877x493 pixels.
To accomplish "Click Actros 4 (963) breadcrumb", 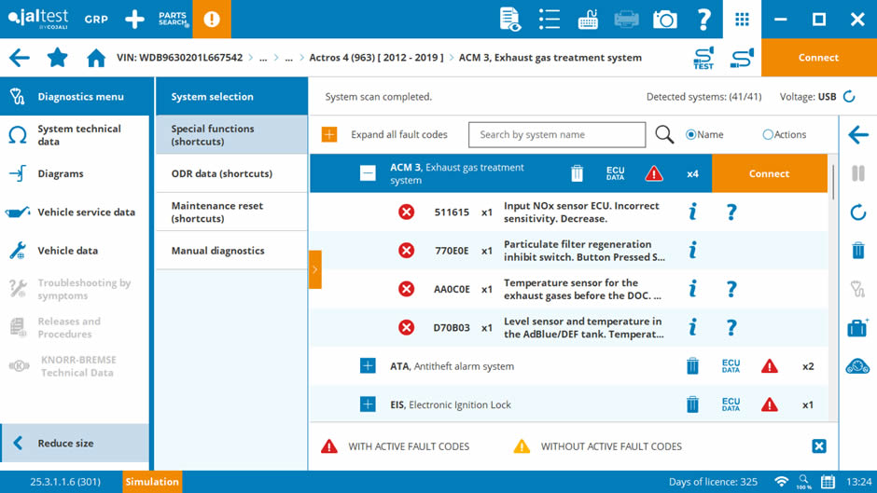I will click(376, 58).
